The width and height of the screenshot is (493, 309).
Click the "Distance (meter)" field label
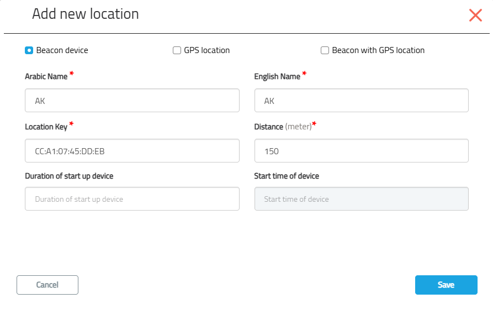tap(283, 127)
